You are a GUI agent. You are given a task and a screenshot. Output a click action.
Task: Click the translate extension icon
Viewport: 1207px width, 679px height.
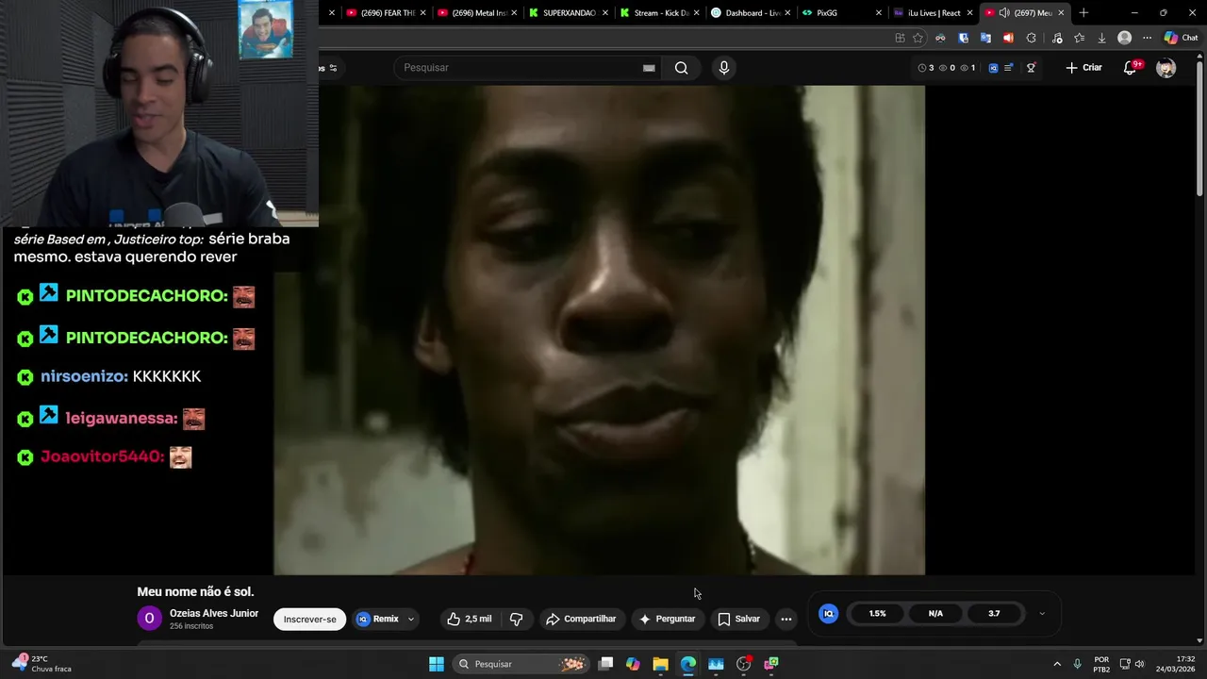(x=985, y=38)
